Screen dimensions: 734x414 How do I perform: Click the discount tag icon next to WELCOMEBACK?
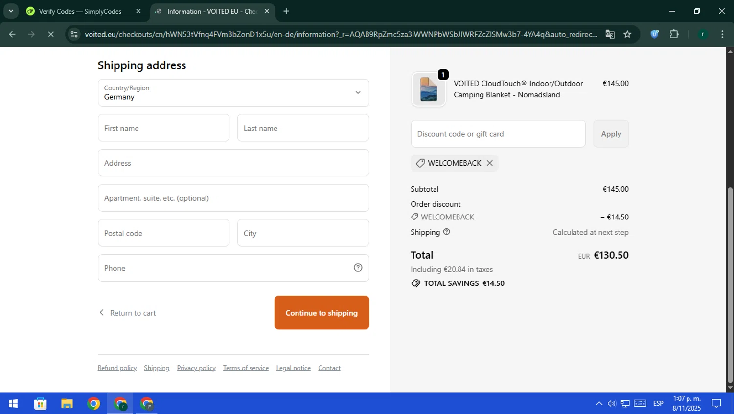click(420, 163)
